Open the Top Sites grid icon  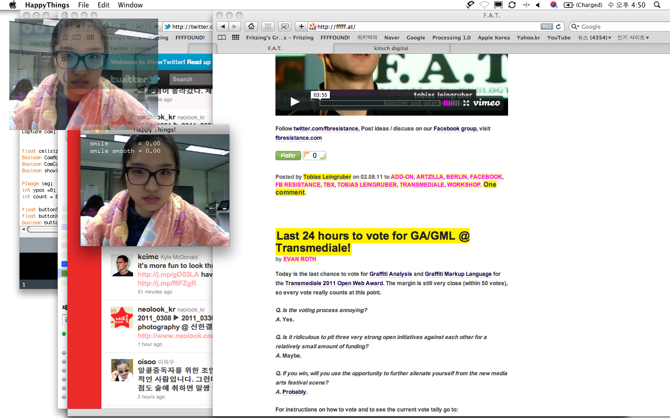(x=236, y=38)
